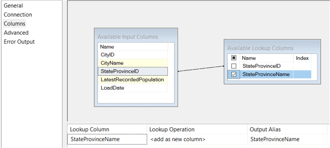
Task: Click the Name header of lookup columns
Action: coord(267,58)
